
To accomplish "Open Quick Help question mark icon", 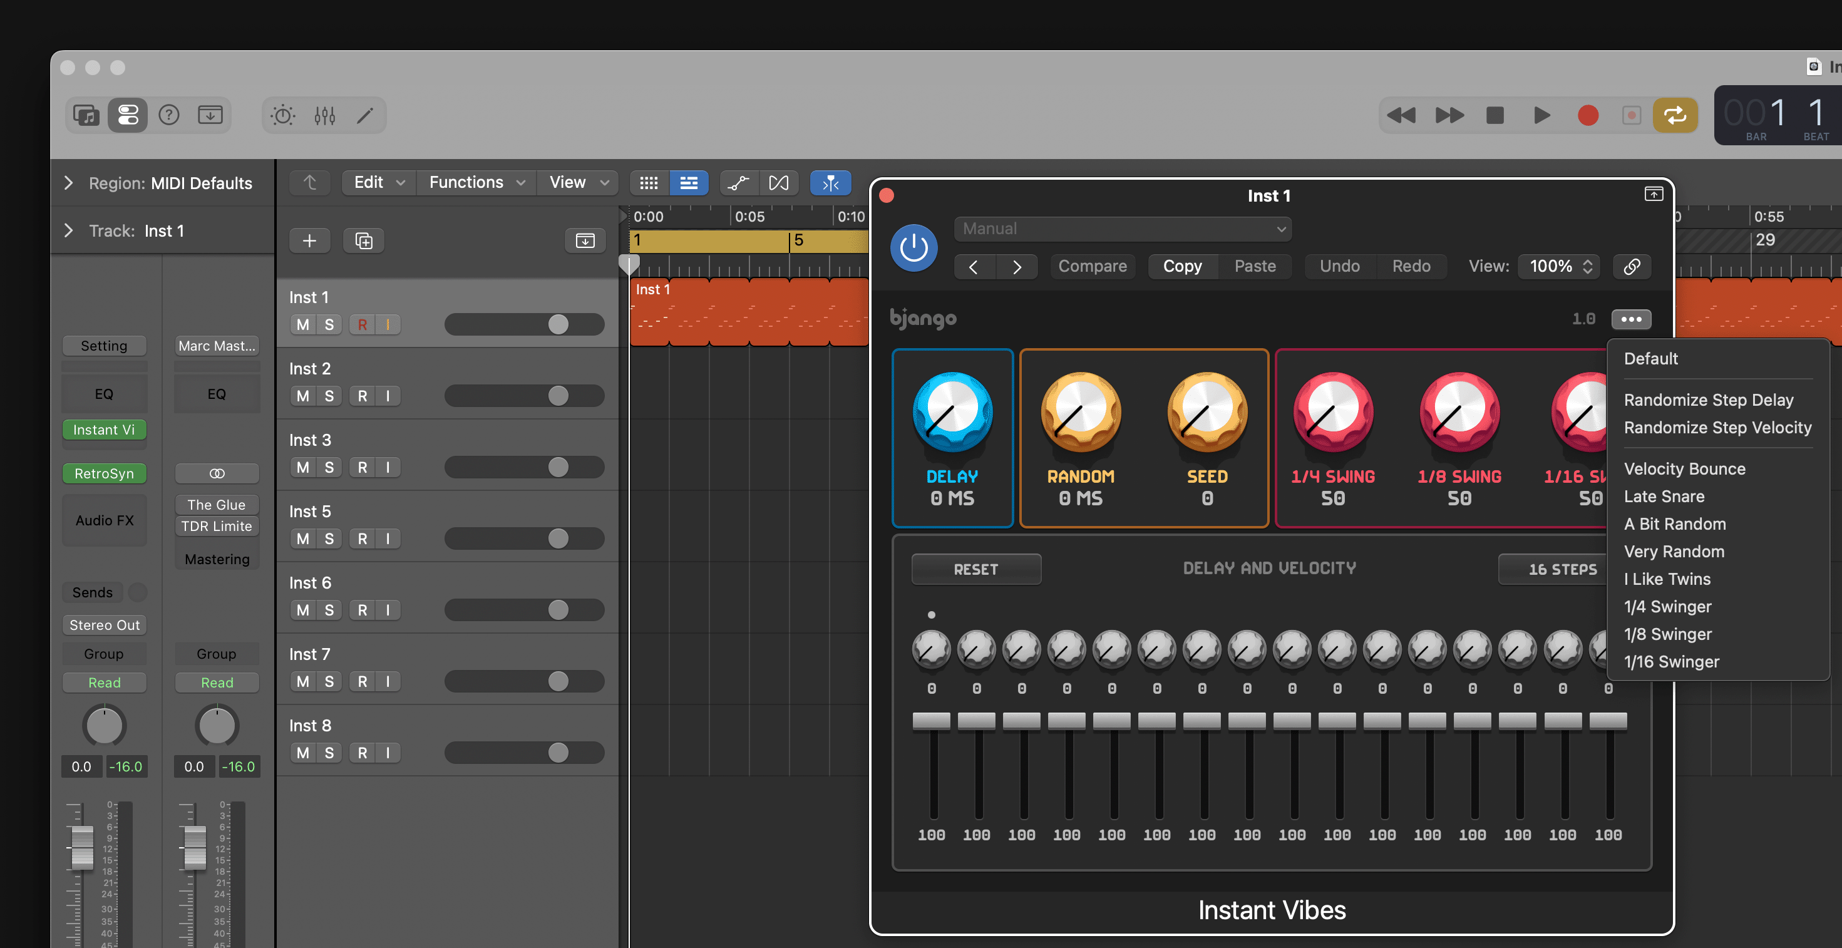I will (x=169, y=115).
